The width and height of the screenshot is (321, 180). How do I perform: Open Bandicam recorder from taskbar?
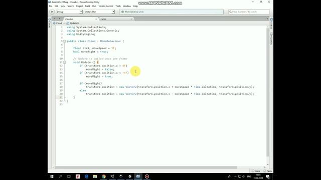click(147, 176)
